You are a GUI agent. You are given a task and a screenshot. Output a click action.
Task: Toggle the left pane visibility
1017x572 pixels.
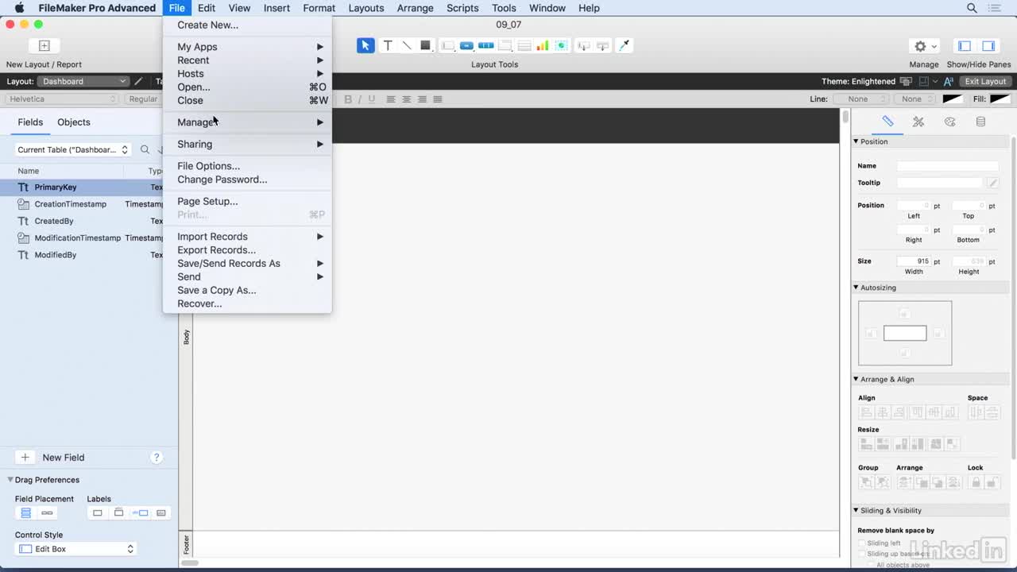pyautogui.click(x=965, y=46)
